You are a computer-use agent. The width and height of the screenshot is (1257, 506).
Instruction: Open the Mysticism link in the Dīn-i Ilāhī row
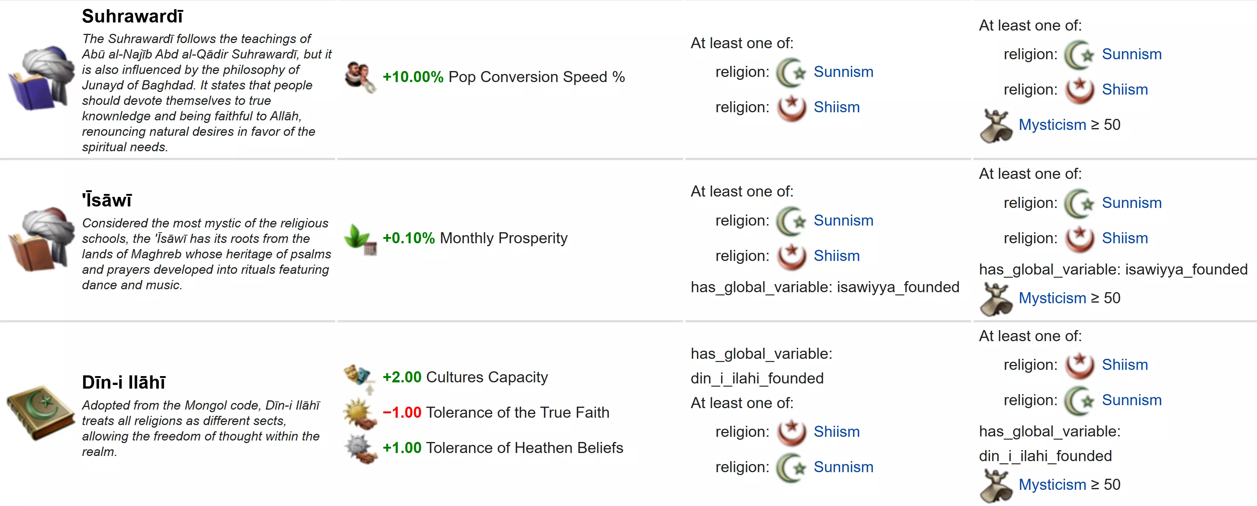coord(1052,485)
